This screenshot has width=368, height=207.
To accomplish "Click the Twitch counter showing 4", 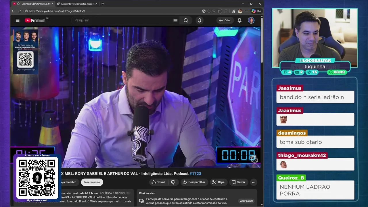I will tap(287, 72).
